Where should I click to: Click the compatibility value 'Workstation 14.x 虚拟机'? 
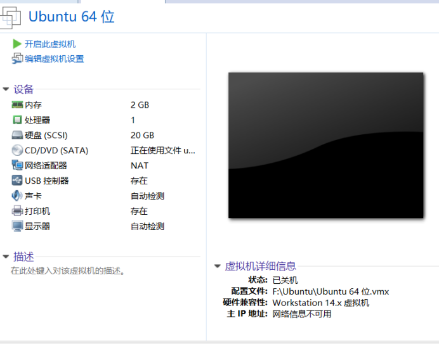(x=321, y=303)
